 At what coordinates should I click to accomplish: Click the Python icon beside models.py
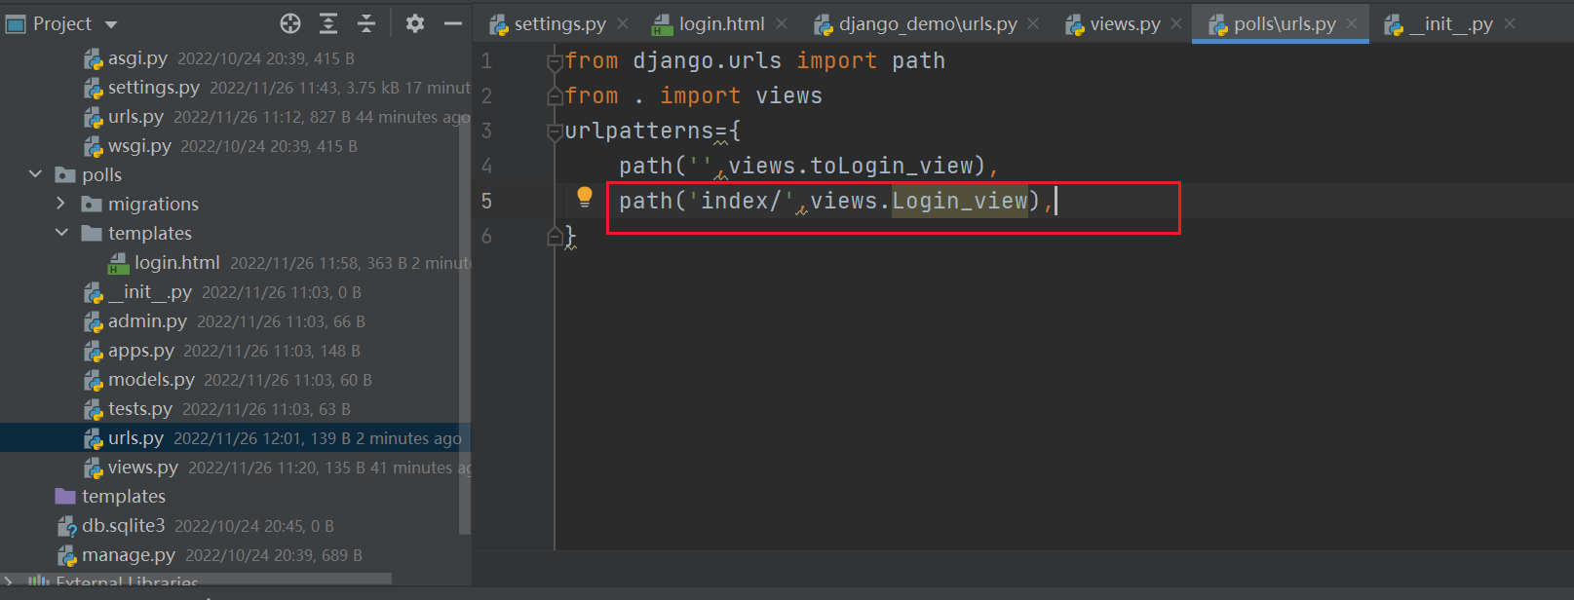tap(94, 381)
